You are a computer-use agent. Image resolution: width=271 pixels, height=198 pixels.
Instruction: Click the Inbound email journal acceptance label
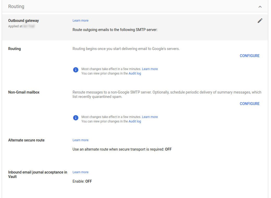(38, 174)
